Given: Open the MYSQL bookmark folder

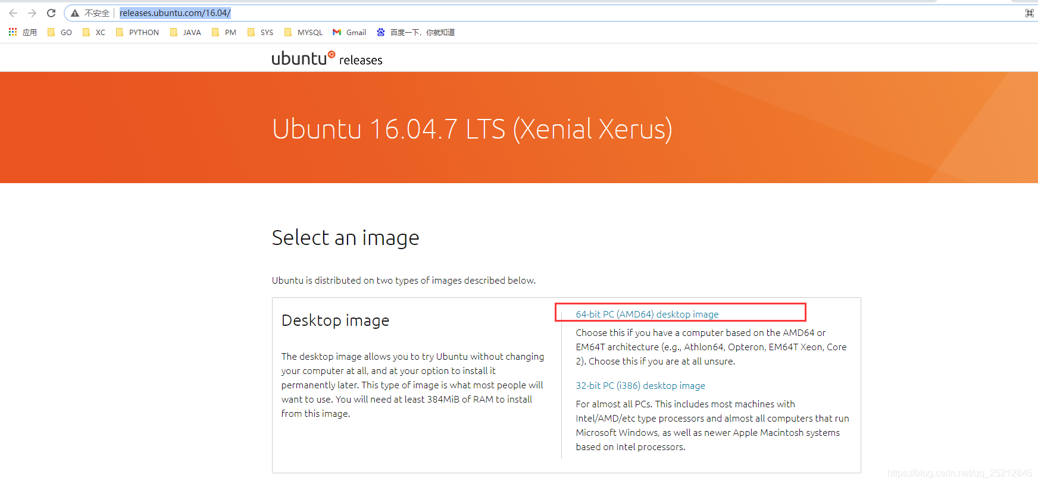Looking at the screenshot, I should 304,32.
